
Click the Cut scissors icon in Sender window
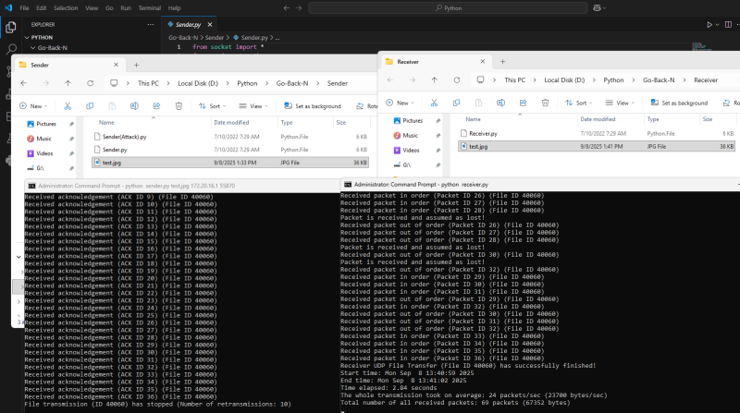coord(69,106)
